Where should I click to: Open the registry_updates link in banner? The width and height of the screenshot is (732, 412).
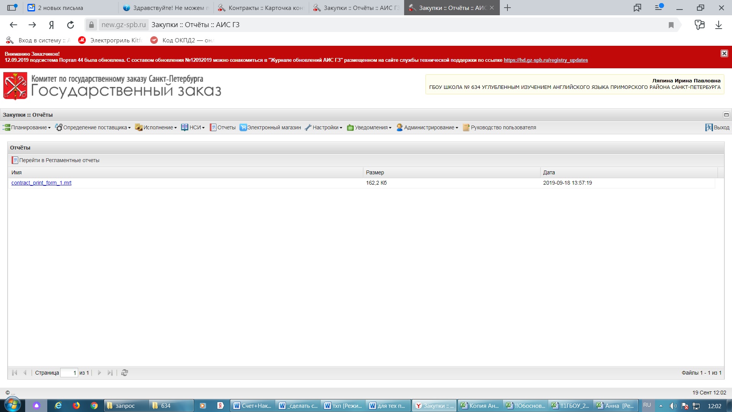546,60
